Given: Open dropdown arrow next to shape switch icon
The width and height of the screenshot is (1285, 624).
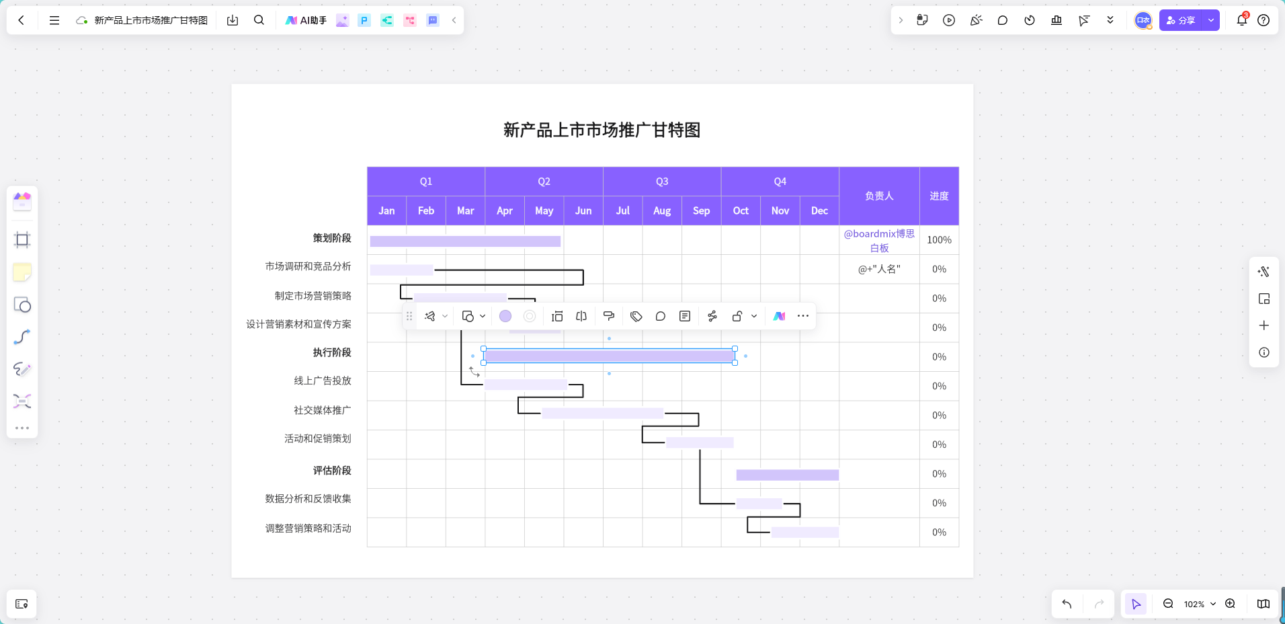Looking at the screenshot, I should [x=483, y=316].
